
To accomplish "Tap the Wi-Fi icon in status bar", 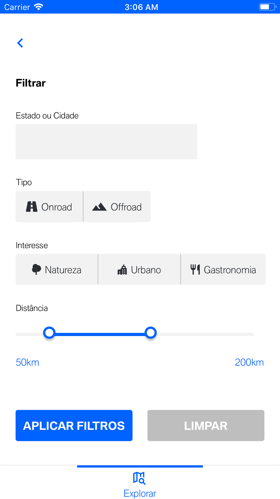I will (x=39, y=7).
